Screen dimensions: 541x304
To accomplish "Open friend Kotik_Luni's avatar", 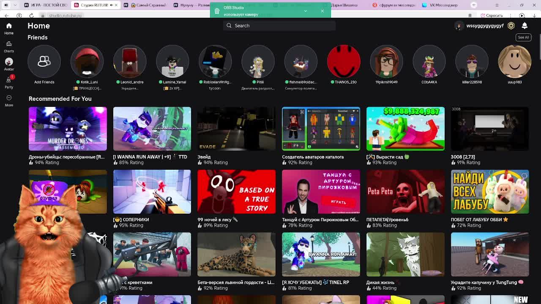I will 87,62.
